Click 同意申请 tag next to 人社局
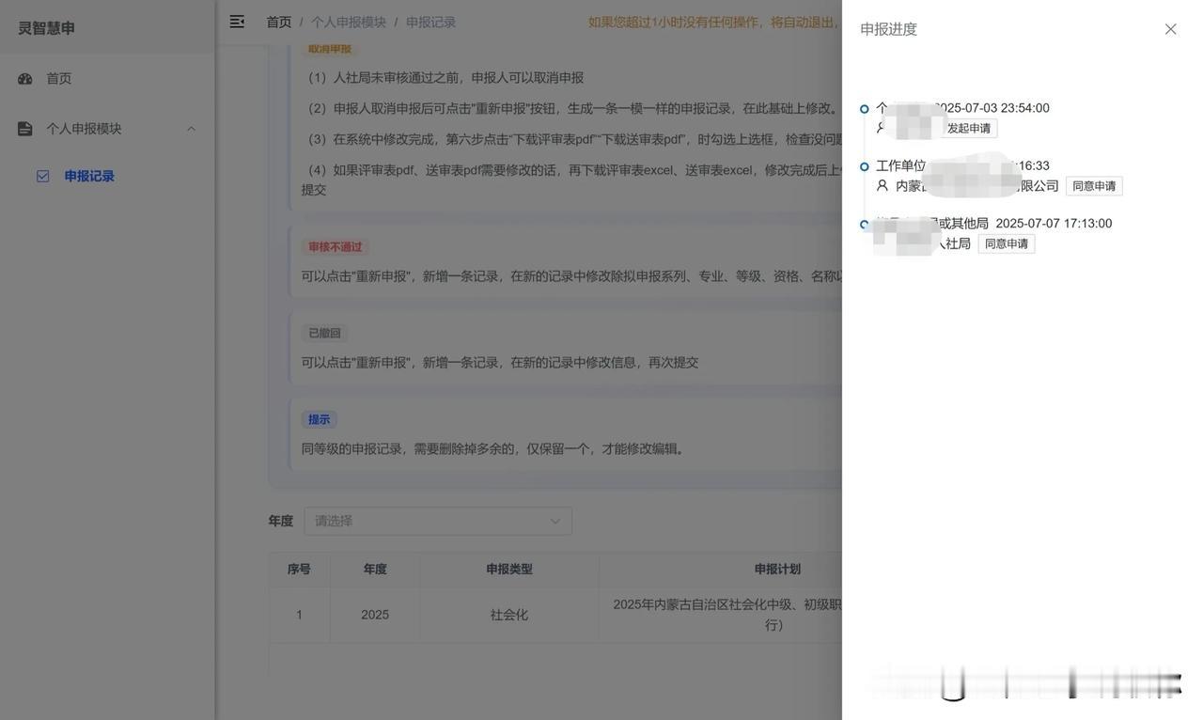Image resolution: width=1203 pixels, height=720 pixels. (1007, 244)
